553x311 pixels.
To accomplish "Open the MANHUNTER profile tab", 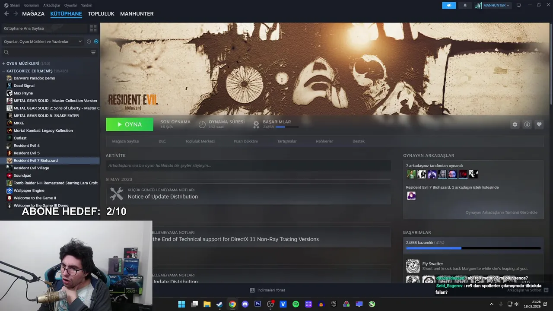I will (x=137, y=14).
